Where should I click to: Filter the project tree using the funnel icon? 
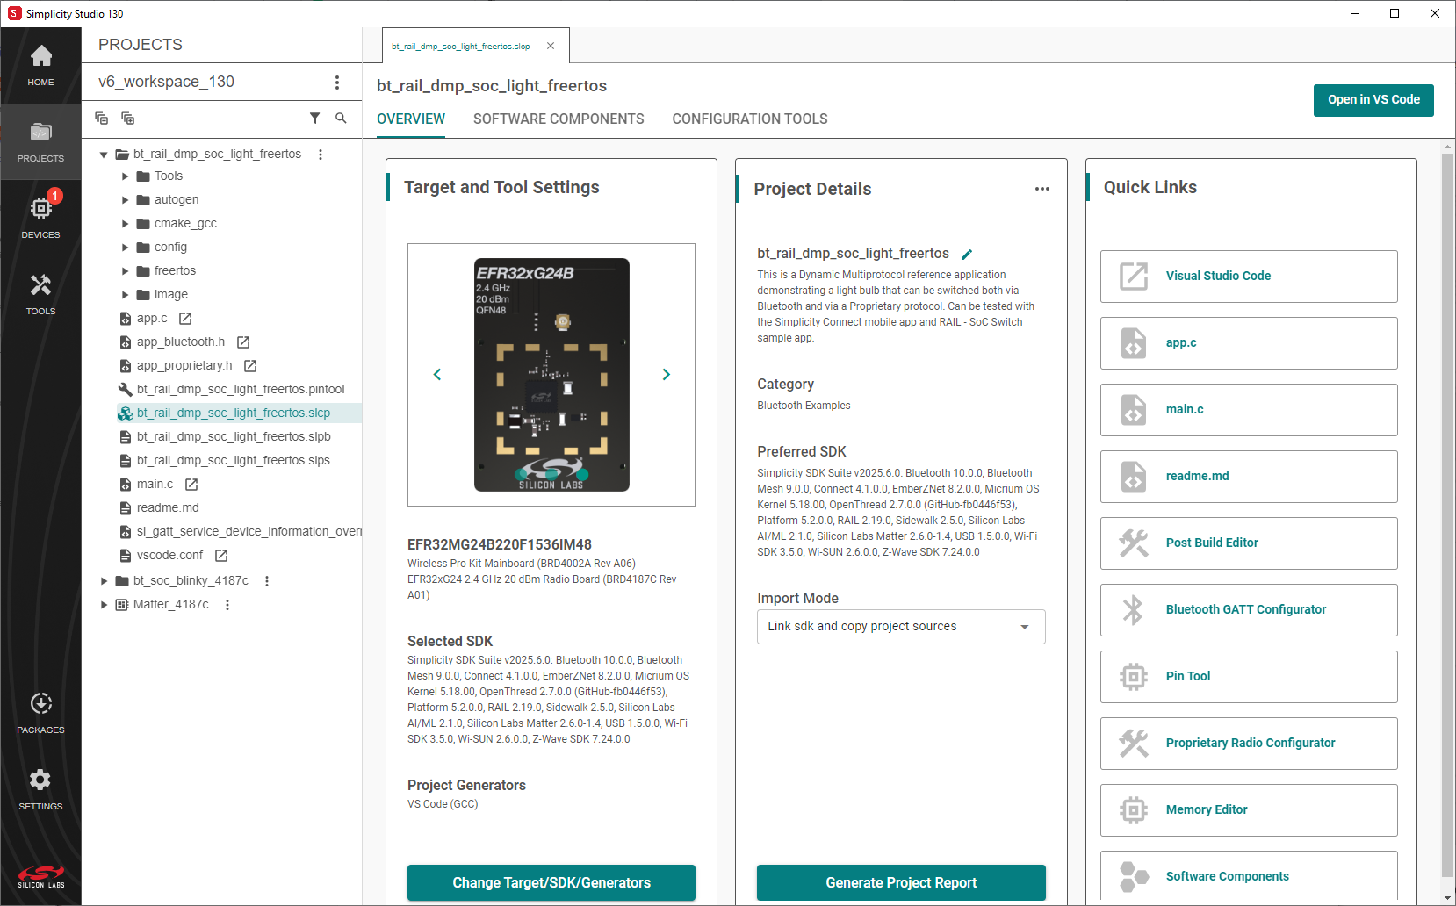pos(315,118)
